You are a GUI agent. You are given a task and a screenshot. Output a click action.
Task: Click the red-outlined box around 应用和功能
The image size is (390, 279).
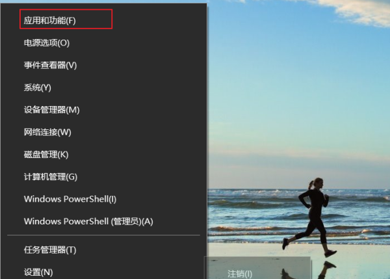(x=66, y=19)
